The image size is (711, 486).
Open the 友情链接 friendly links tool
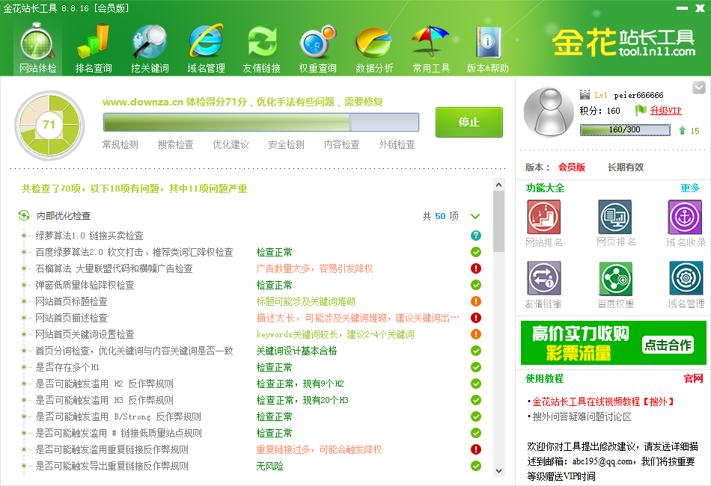[x=262, y=49]
